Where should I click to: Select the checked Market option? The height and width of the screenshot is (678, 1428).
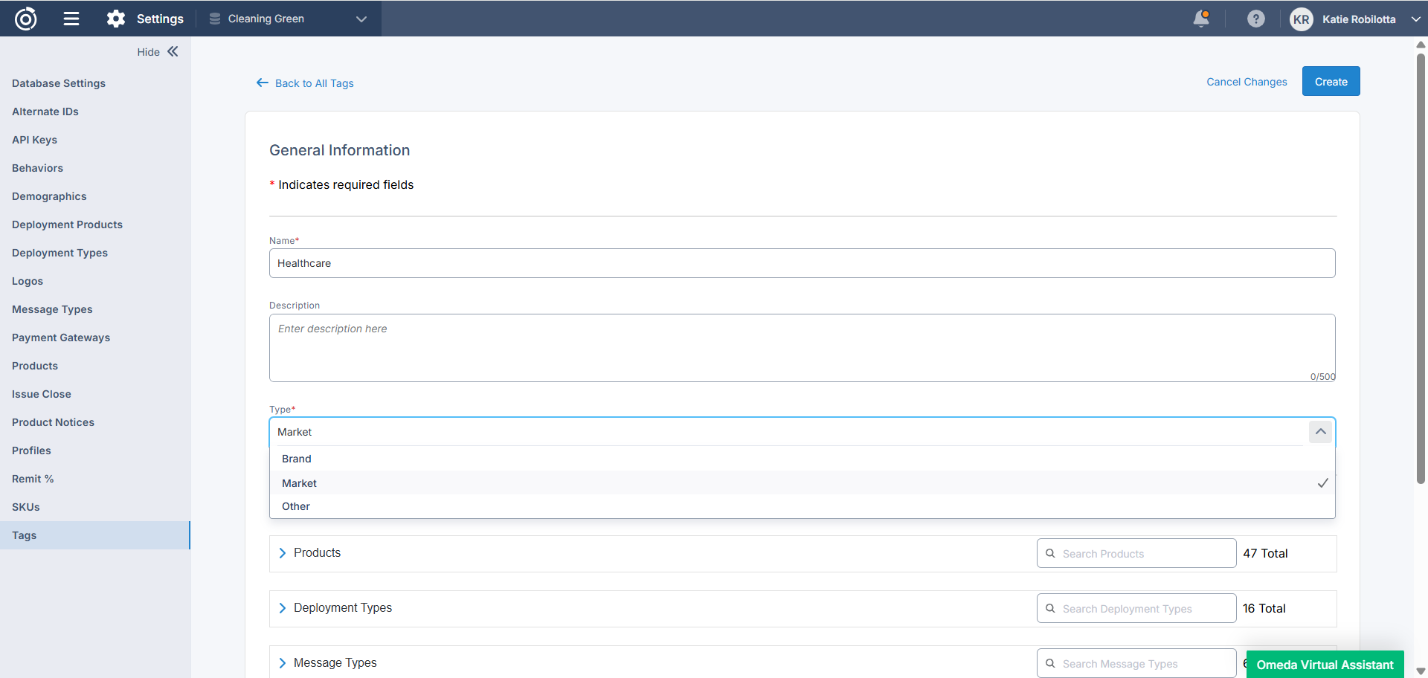click(x=300, y=483)
